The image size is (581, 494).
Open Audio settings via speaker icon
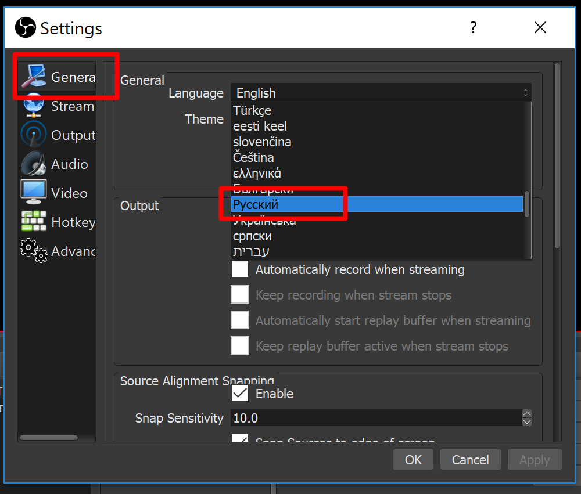34,164
